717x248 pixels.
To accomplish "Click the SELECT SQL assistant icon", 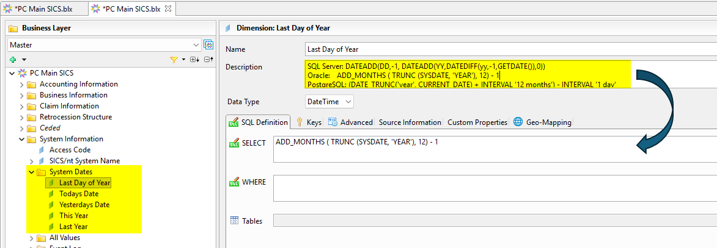I will 234,143.
